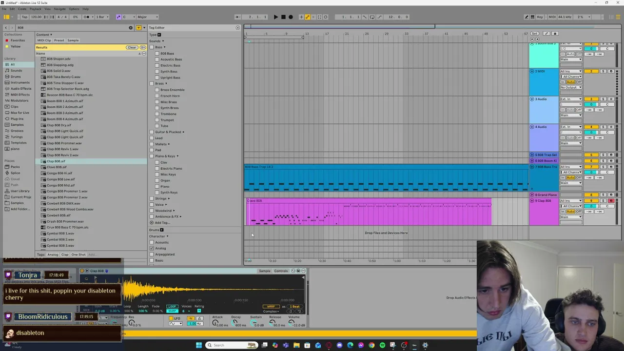This screenshot has height=351, width=624.
Task: Go to next locator arrow
Action: click(537, 39)
